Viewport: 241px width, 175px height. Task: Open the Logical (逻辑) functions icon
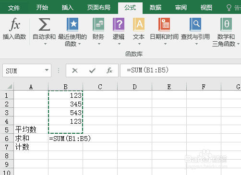(x=119, y=24)
